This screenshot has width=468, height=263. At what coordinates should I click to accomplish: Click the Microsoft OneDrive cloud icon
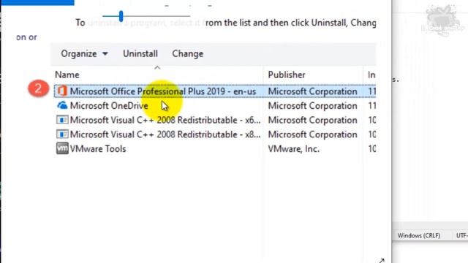pyautogui.click(x=62, y=105)
